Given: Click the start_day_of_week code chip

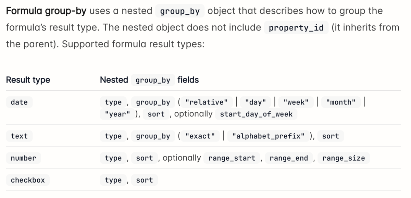Looking at the screenshot, I should 256,114.
